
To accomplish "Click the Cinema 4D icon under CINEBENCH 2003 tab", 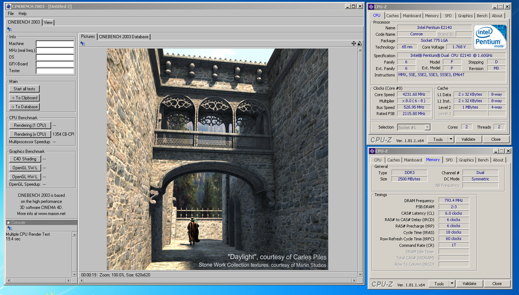I will [9, 30].
